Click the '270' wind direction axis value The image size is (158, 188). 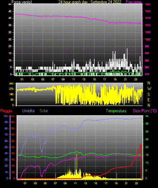[x=11, y=89]
